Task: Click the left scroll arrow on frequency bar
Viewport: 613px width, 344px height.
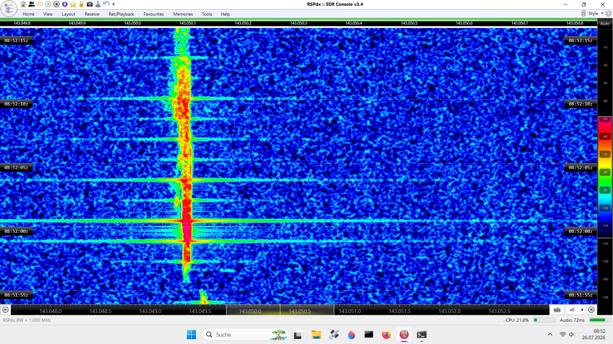Action: (x=5, y=310)
